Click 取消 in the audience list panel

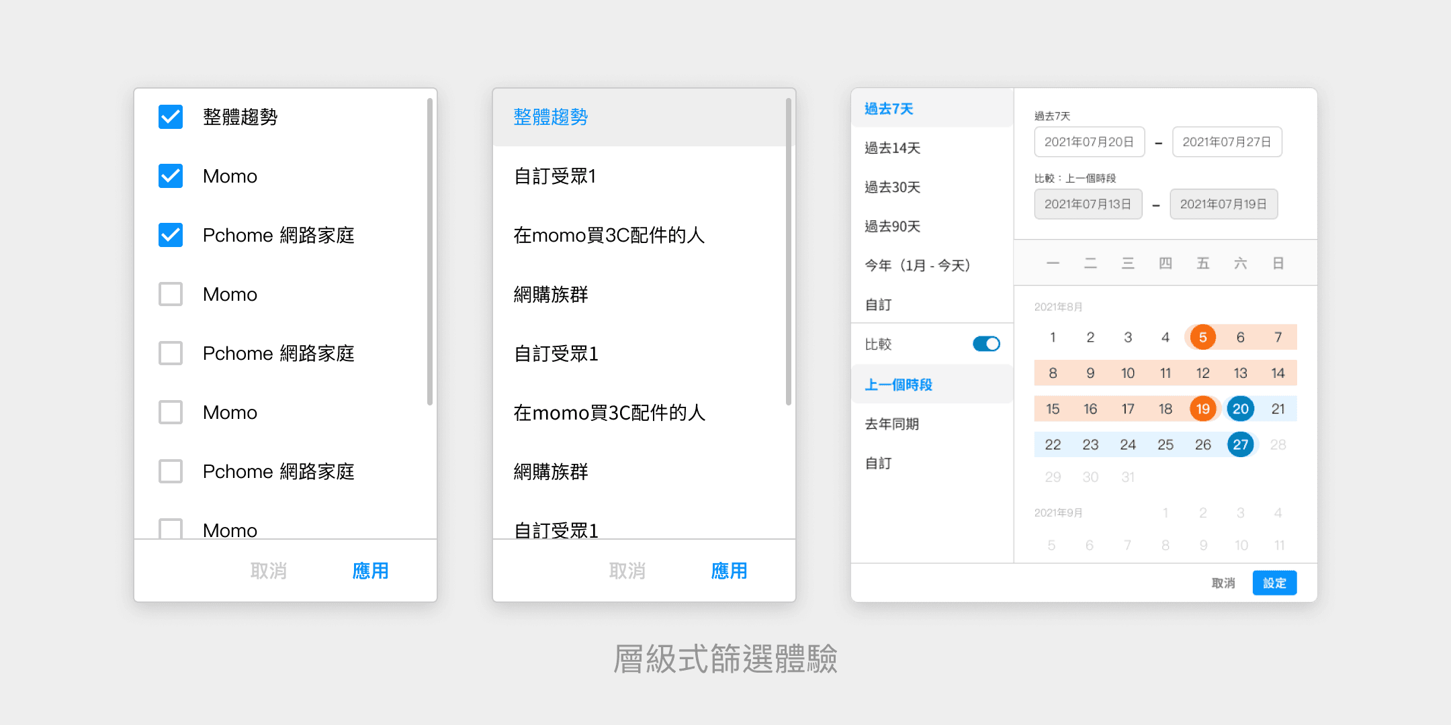point(627,571)
